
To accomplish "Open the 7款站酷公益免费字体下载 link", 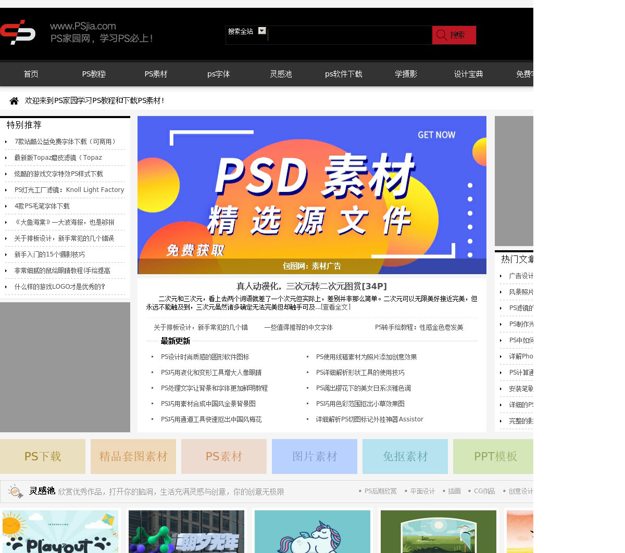I will [65, 142].
